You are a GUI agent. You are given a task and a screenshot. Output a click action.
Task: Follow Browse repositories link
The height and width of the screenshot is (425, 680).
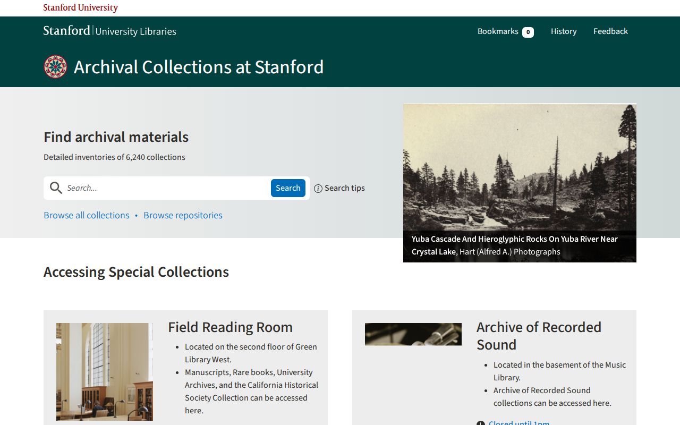183,215
